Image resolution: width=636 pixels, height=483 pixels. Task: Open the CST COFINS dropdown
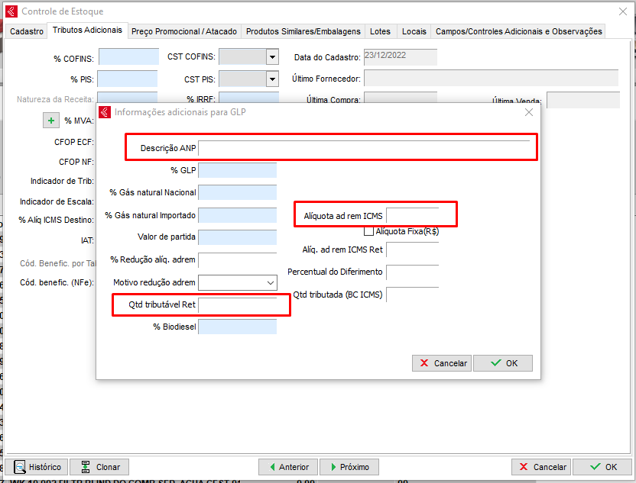pos(272,56)
